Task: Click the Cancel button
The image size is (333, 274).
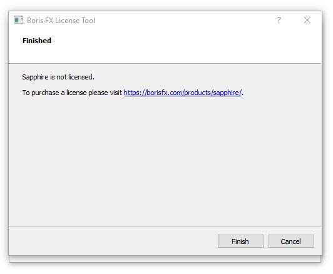Action: click(291, 241)
